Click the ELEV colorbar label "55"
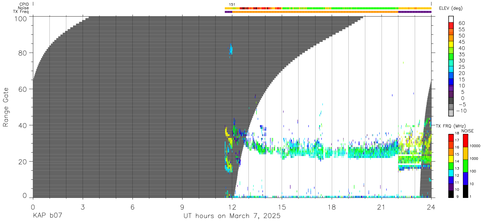This screenshot has width=485, height=224. tap(462, 30)
